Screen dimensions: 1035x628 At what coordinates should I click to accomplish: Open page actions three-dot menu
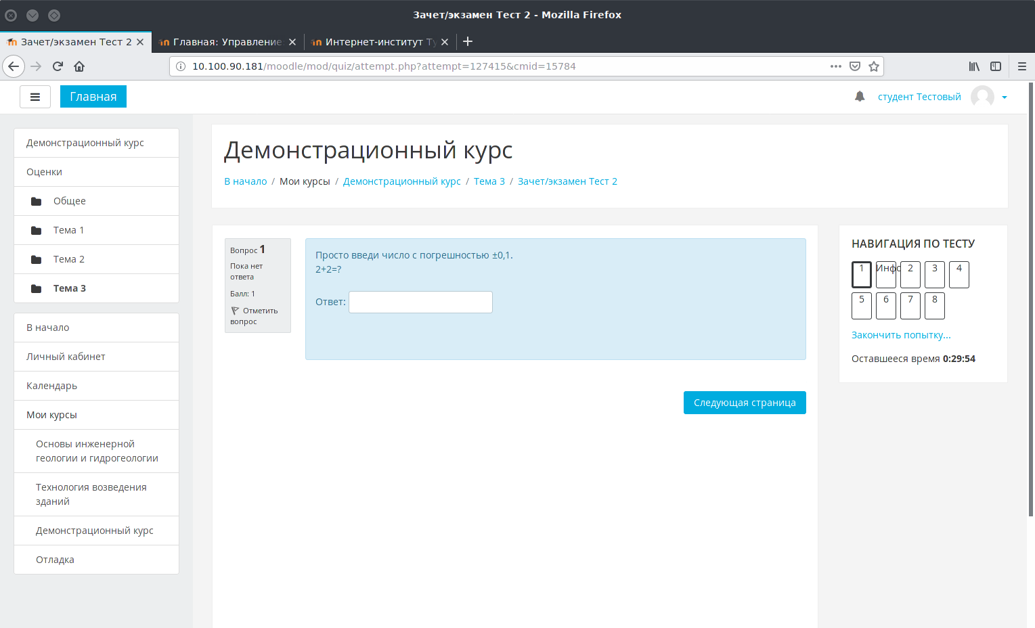coord(836,66)
